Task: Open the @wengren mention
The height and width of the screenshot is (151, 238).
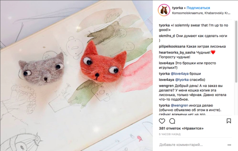Action: coord(179,105)
